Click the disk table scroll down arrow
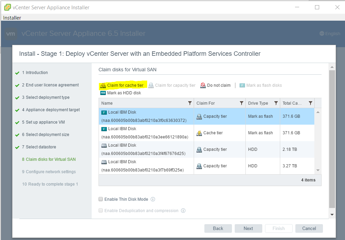This screenshot has height=240, width=345. (x=318, y=170)
